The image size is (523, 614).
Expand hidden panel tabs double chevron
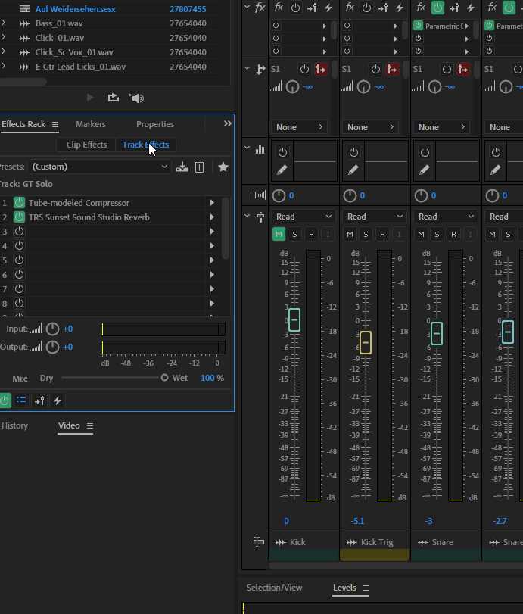tap(228, 123)
